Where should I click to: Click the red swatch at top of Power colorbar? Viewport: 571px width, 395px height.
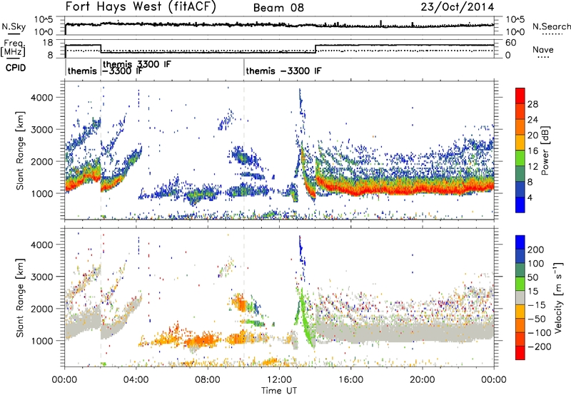pos(520,96)
